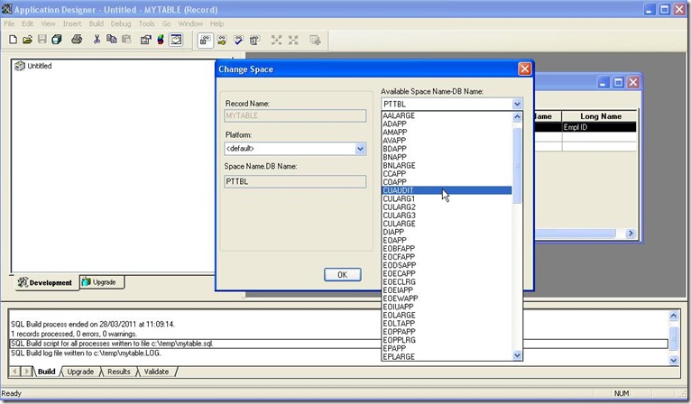Collapse the Available Space Name dropdown arrow
The height and width of the screenshot is (404, 691).
pyautogui.click(x=517, y=105)
